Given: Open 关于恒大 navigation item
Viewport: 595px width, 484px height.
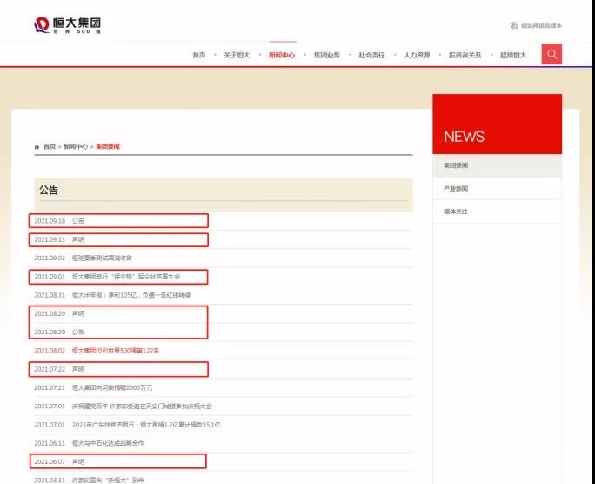Looking at the screenshot, I should tap(237, 55).
